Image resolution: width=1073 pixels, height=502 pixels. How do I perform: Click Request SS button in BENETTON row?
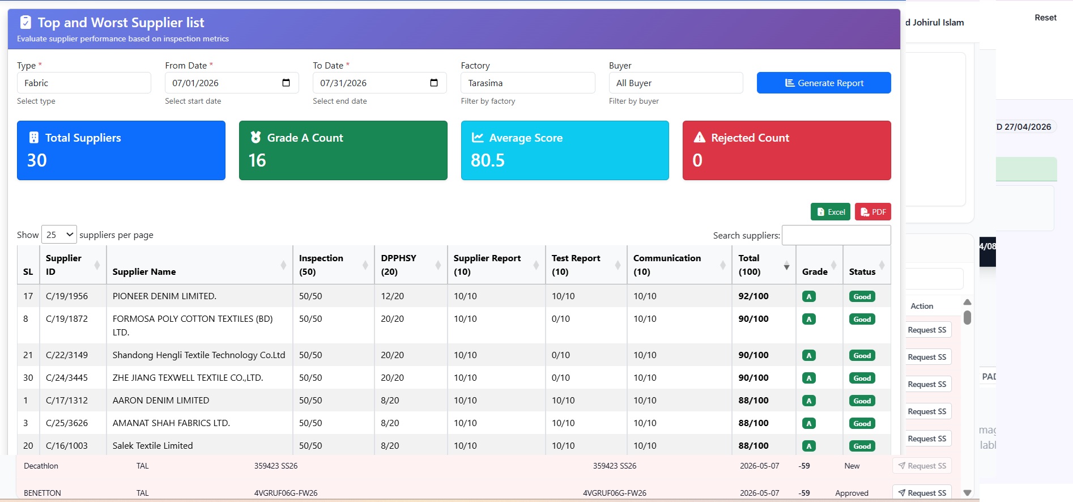pos(922,493)
